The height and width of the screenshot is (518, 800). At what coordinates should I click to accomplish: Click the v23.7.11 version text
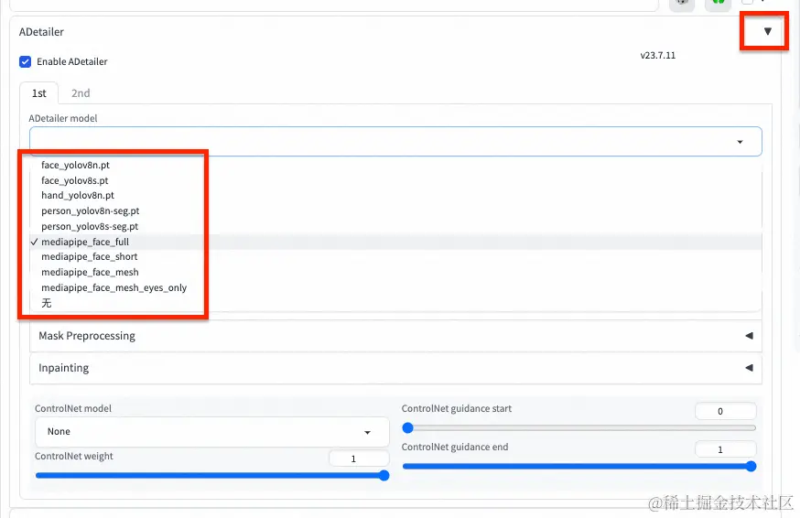(x=657, y=55)
